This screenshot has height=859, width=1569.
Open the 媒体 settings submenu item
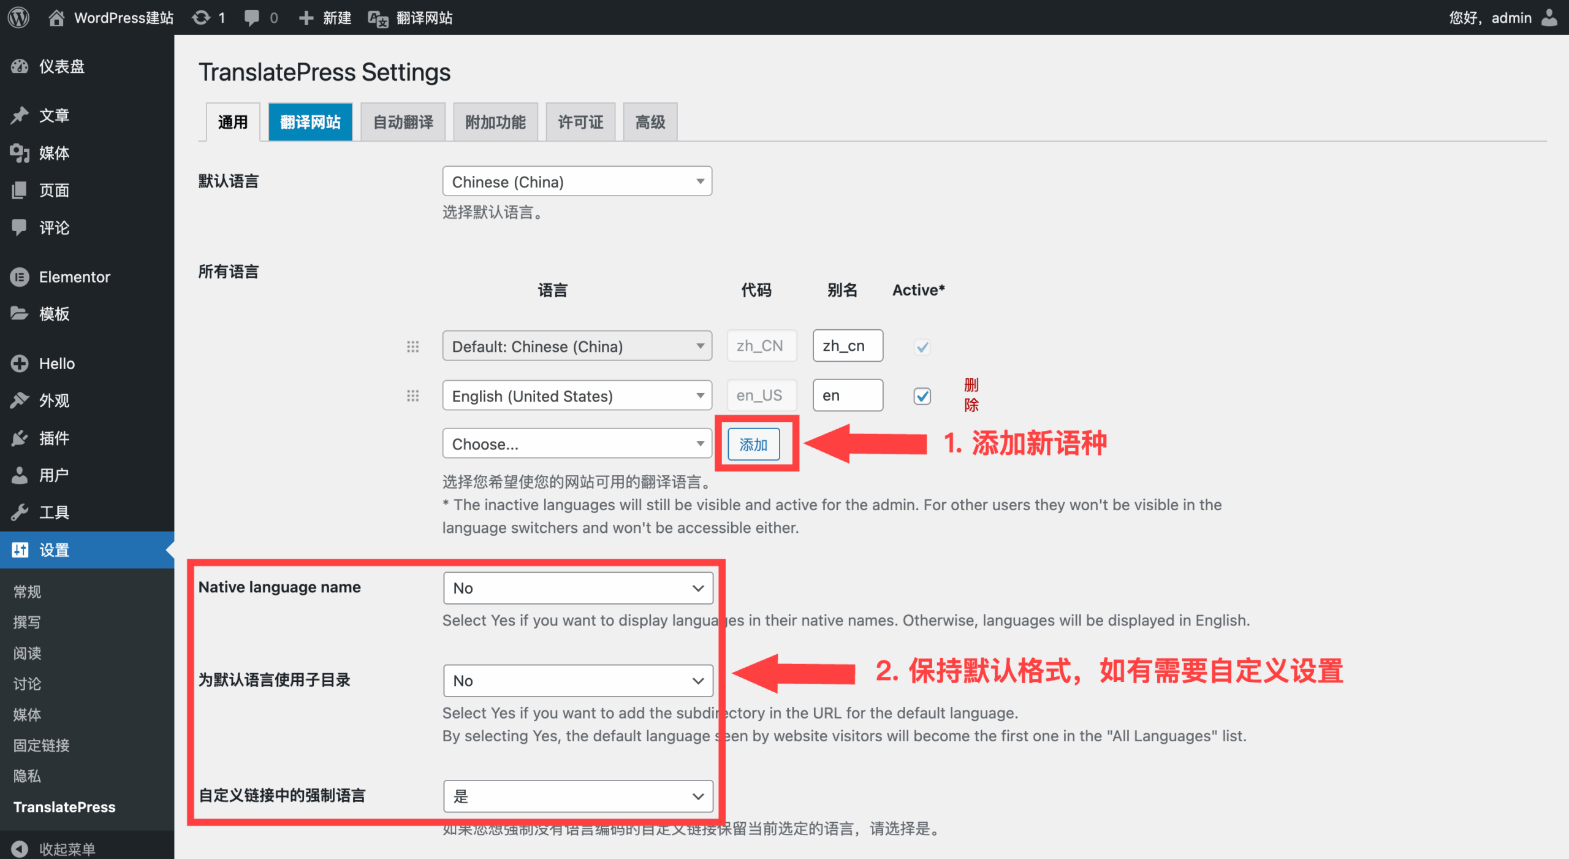pyautogui.click(x=28, y=715)
